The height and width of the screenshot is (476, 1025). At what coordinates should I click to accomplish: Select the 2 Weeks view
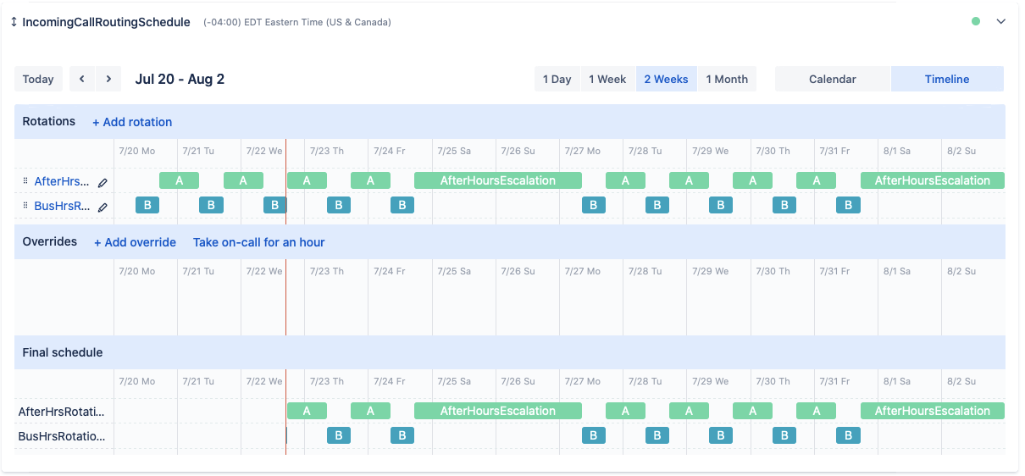pos(666,79)
